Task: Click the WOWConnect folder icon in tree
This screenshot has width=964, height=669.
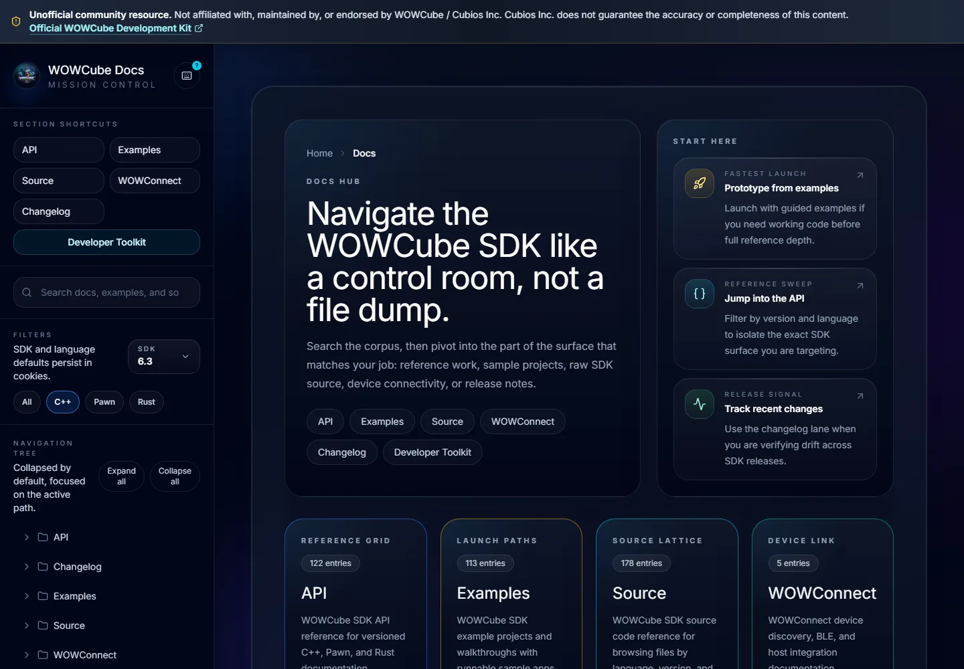Action: click(x=43, y=655)
